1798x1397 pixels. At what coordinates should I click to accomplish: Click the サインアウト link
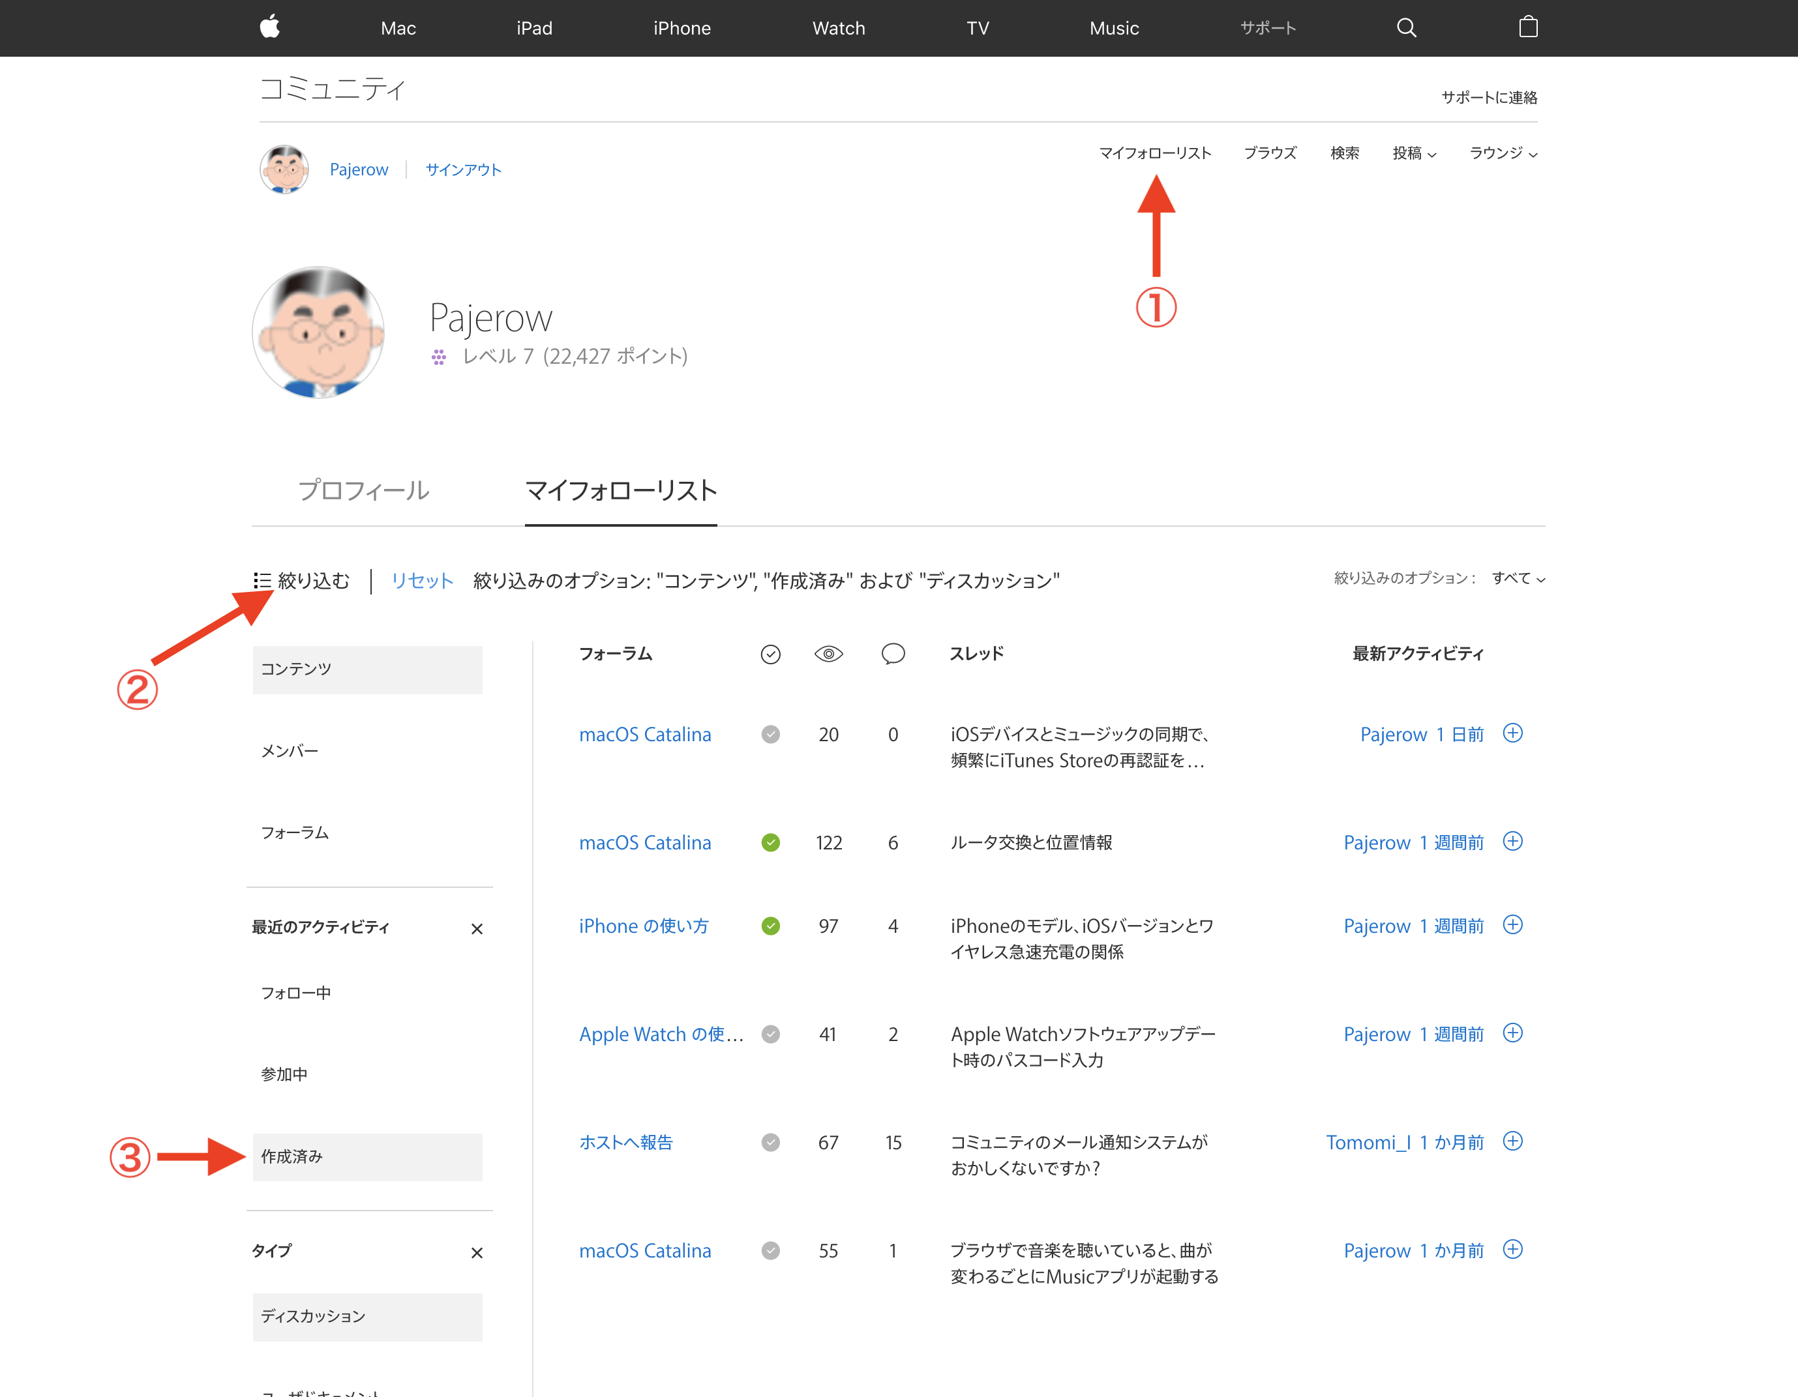click(462, 169)
